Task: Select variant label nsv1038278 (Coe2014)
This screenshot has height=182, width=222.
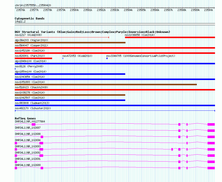Action: (30, 92)
